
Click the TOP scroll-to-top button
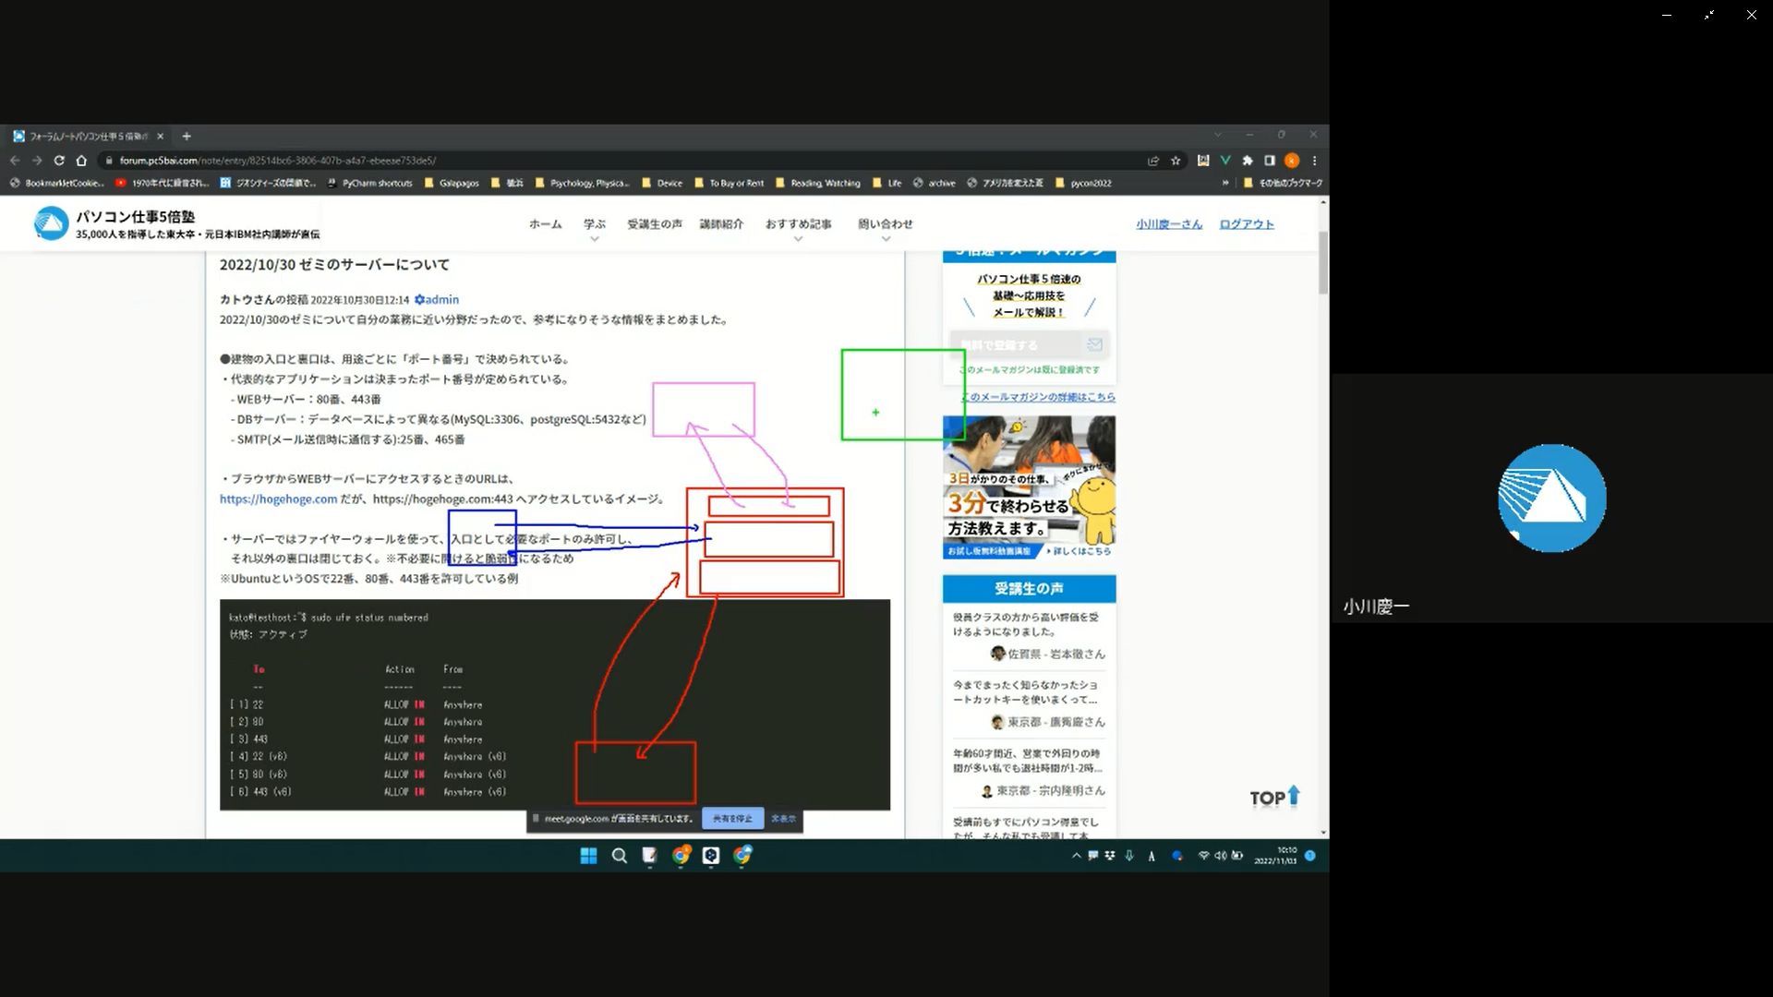[1274, 798]
